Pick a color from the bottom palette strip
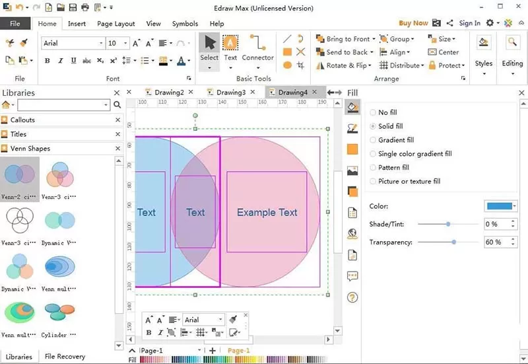The height and width of the screenshot is (364, 528). (232, 359)
